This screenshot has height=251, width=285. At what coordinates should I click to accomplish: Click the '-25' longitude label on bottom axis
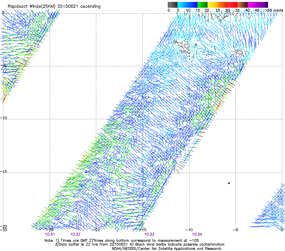click(x=50, y=230)
